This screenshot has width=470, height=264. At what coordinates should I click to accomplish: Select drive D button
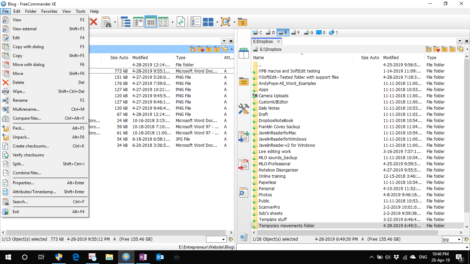click(x=270, y=33)
